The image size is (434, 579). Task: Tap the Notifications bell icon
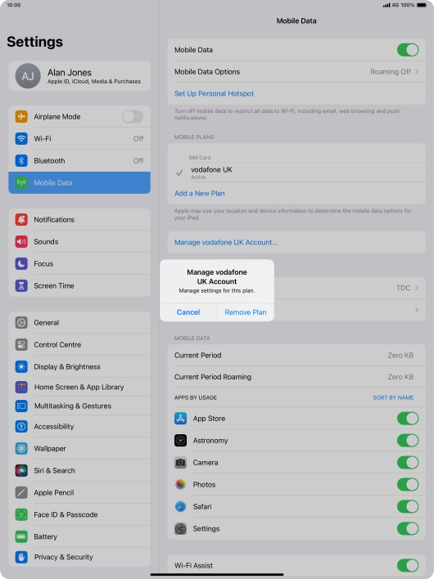(x=21, y=219)
